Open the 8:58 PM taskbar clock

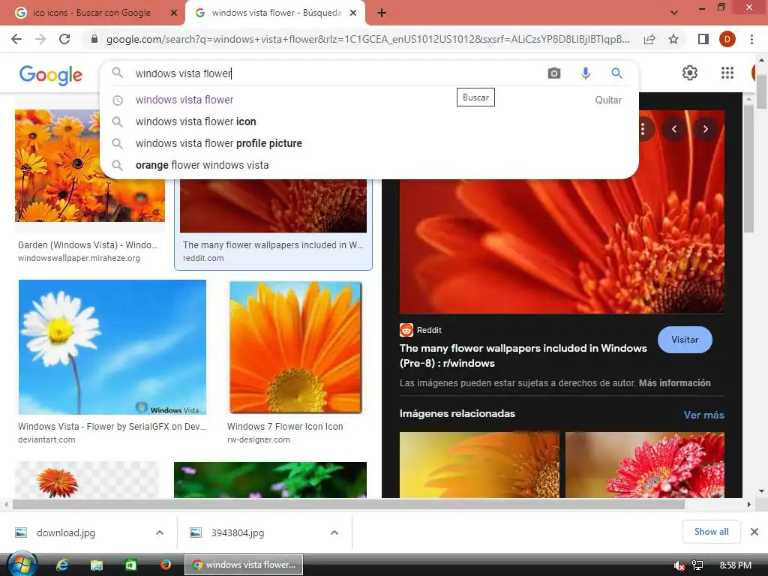(735, 565)
